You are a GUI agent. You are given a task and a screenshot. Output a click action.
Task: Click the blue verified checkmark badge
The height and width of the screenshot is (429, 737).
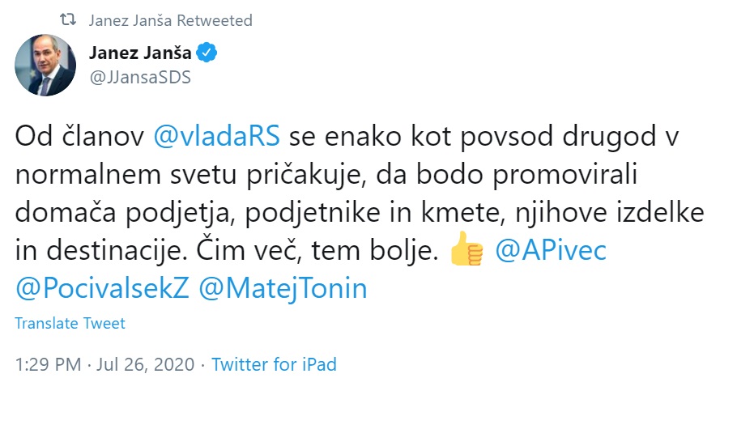[208, 54]
